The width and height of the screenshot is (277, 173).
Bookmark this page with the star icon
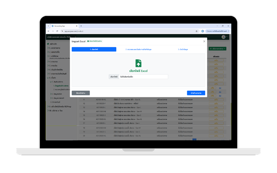coord(196,31)
